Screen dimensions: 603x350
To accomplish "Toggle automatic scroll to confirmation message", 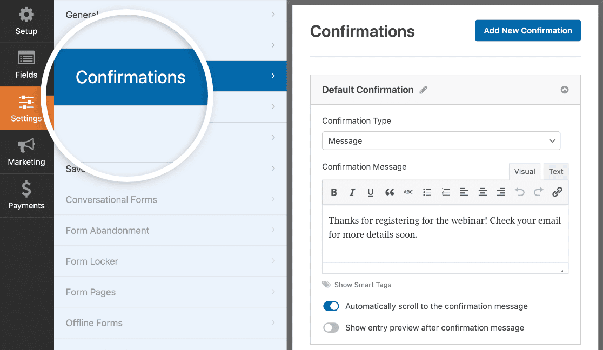I will (331, 306).
